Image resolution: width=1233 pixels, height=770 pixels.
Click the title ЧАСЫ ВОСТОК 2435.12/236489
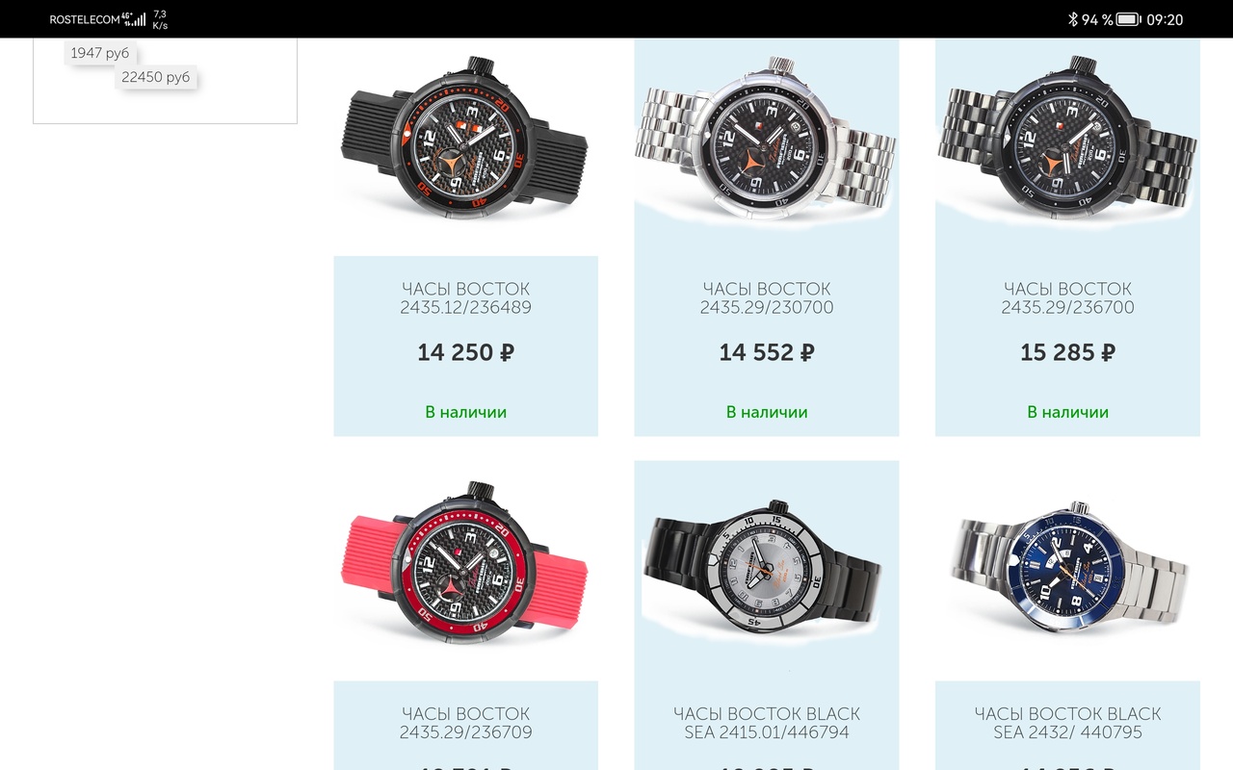[465, 298]
